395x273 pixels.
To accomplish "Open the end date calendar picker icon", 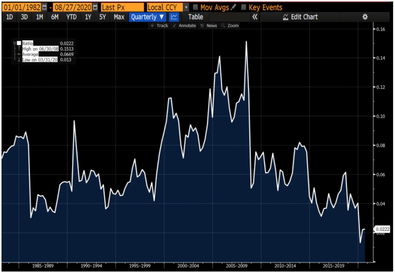I will tap(95, 7).
